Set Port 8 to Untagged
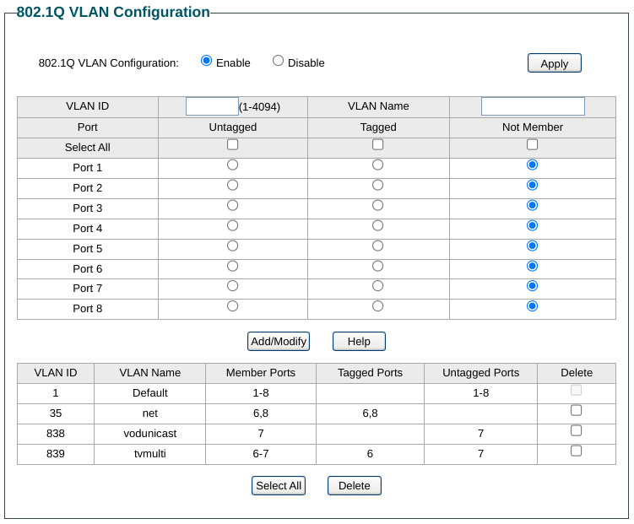The height and width of the screenshot is (524, 634). coord(233,306)
